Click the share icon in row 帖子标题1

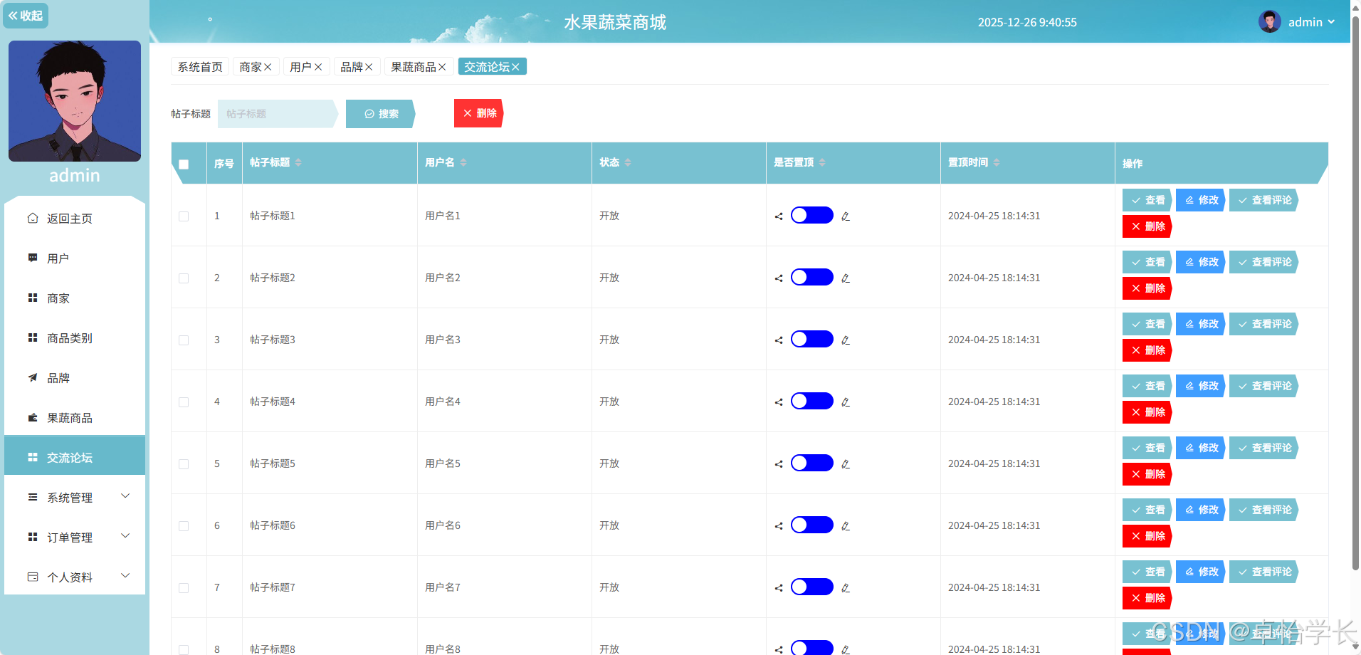click(779, 216)
